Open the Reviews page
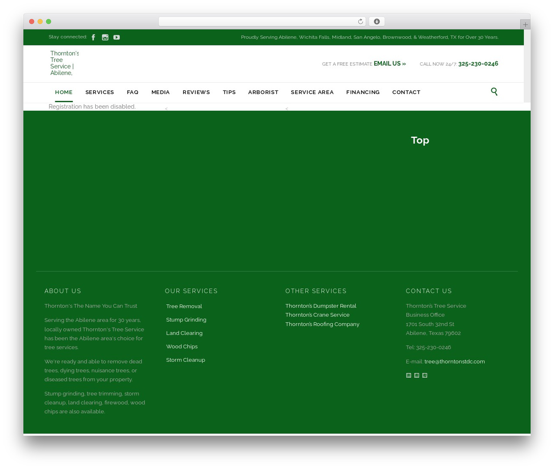554x469 pixels. [196, 92]
